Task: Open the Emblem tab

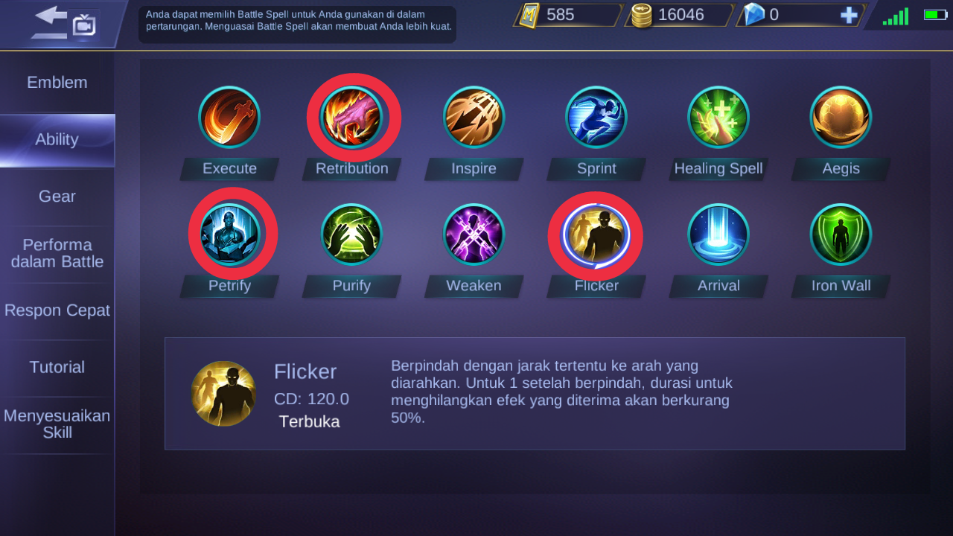Action: [57, 83]
